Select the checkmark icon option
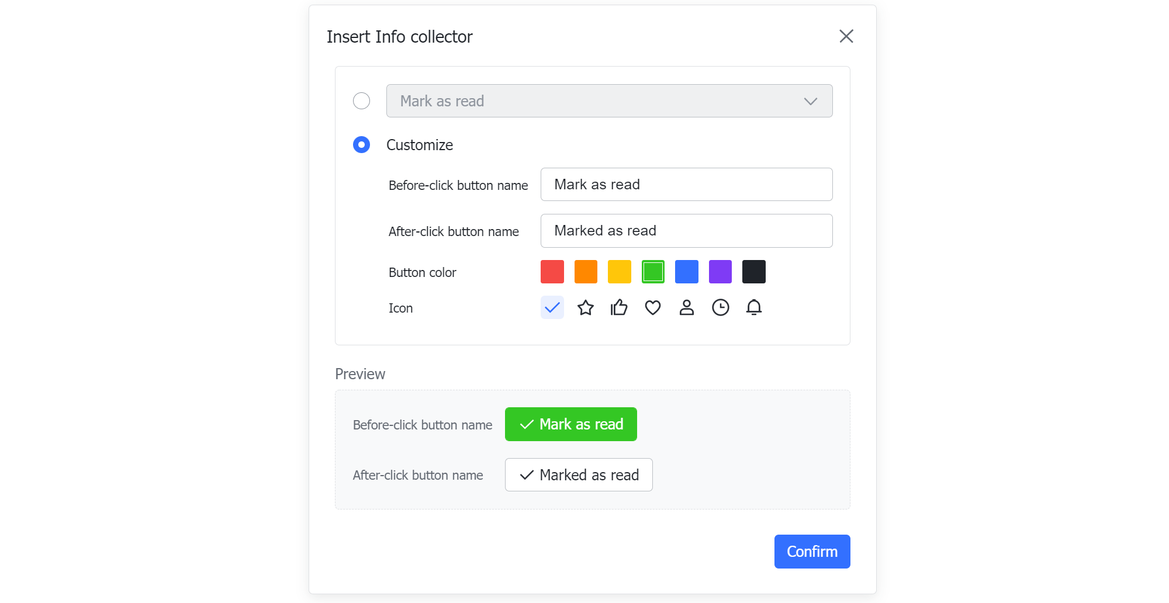 tap(552, 307)
